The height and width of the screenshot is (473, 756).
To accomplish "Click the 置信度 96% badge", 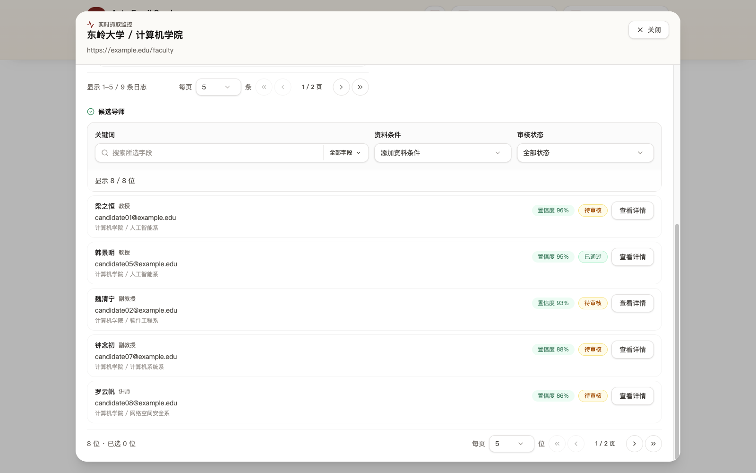I will [553, 210].
